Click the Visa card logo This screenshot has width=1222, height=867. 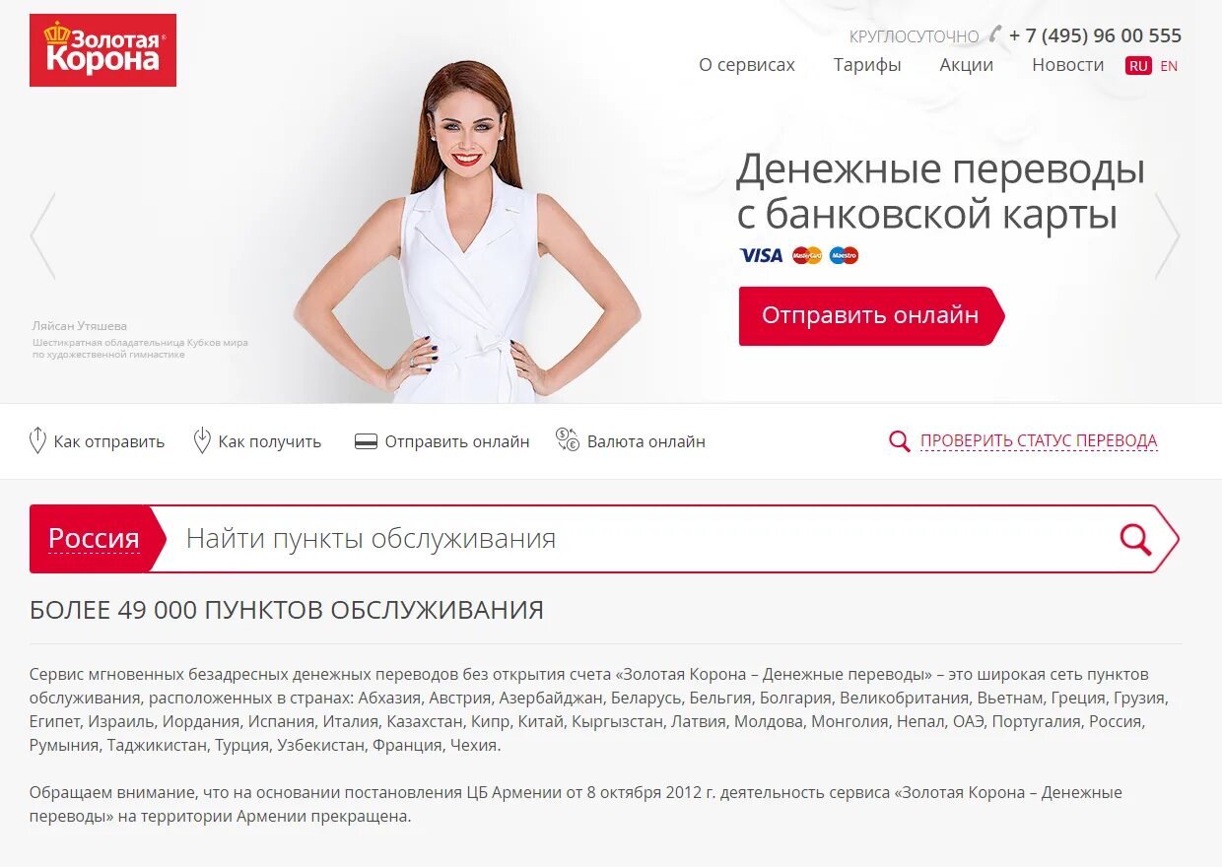[x=761, y=256]
